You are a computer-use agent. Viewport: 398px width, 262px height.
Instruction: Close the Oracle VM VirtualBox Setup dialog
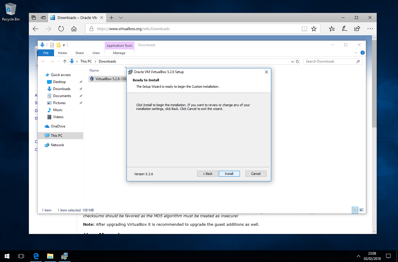[266, 72]
